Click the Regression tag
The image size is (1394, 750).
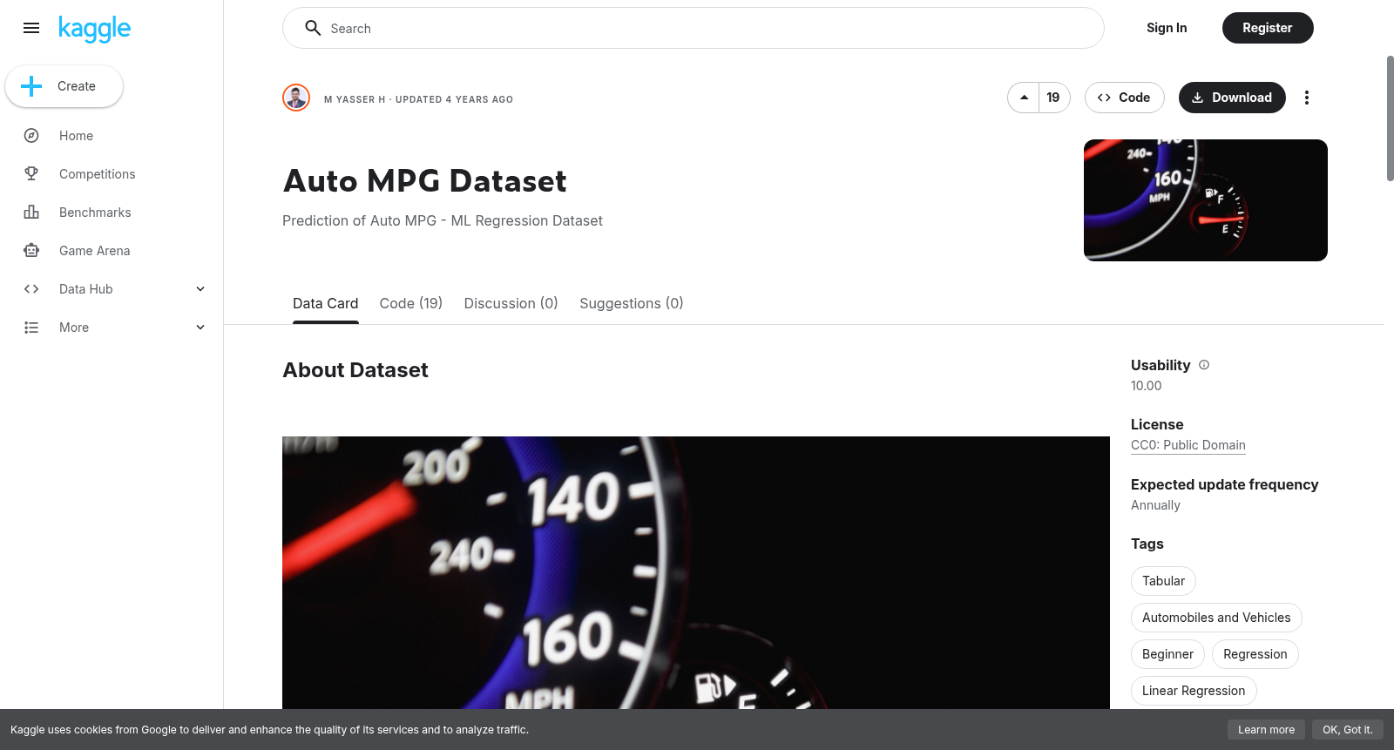pos(1255,654)
